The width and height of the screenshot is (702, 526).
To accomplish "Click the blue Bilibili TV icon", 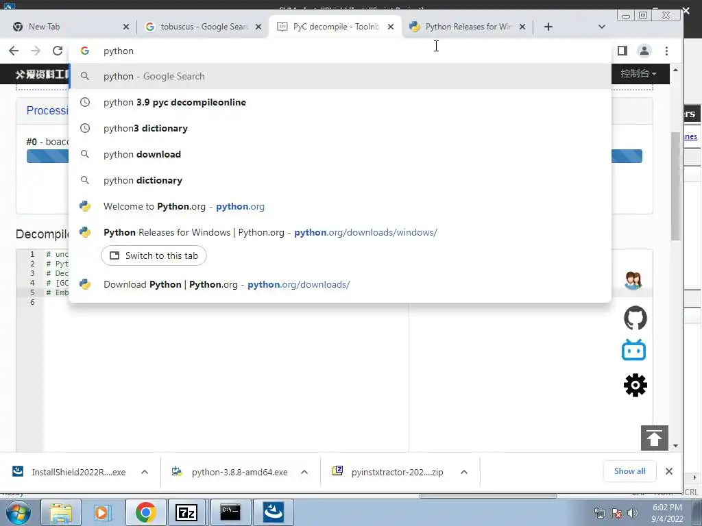I will point(633,350).
